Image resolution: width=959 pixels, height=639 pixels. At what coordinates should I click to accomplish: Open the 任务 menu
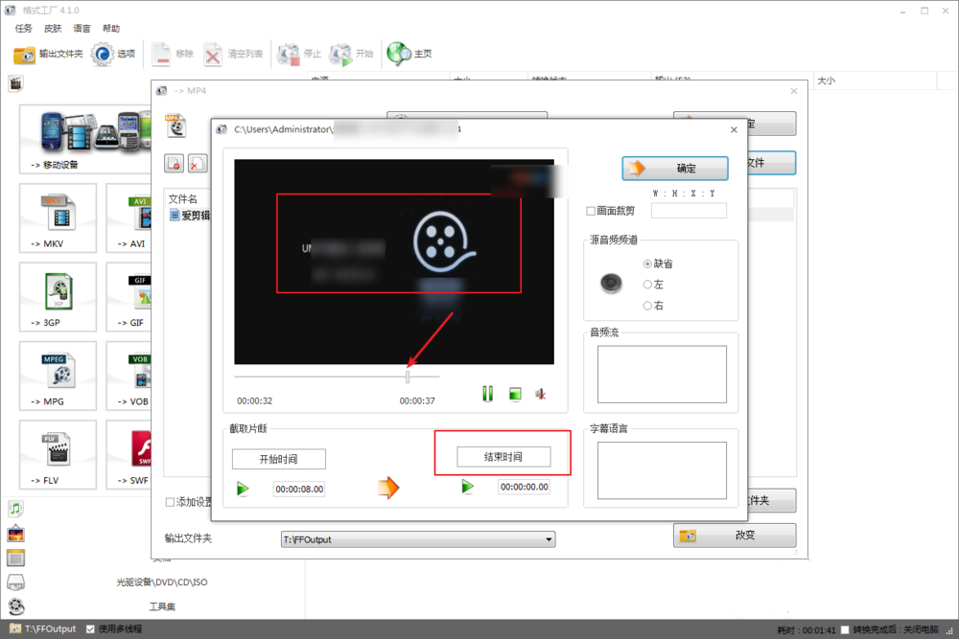click(23, 29)
